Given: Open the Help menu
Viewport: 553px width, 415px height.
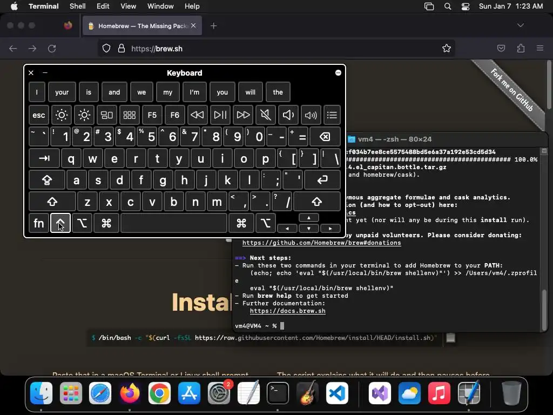Looking at the screenshot, I should point(192,6).
